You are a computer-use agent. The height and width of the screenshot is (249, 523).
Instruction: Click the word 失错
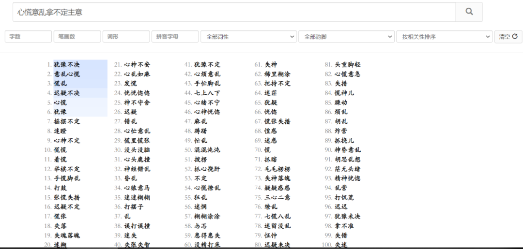[x=341, y=235]
